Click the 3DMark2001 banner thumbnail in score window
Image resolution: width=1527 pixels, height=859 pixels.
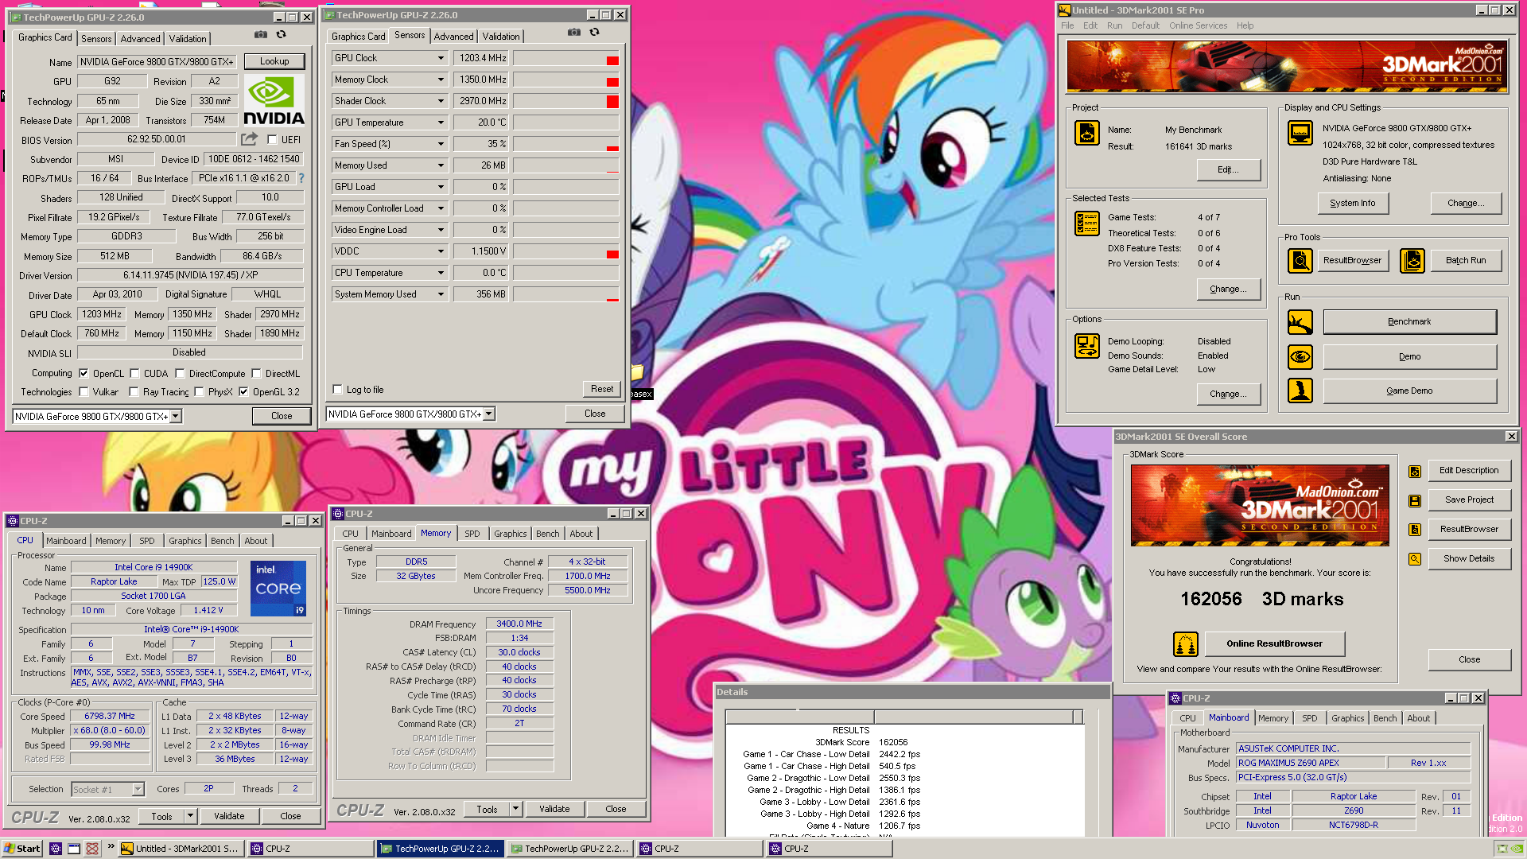[x=1260, y=505]
